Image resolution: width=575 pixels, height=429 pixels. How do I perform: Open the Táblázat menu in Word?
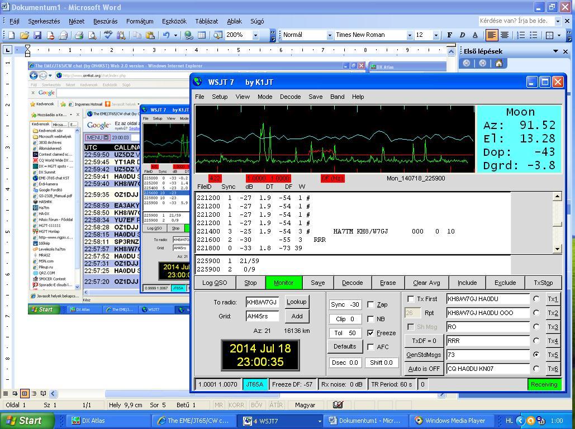(x=206, y=21)
